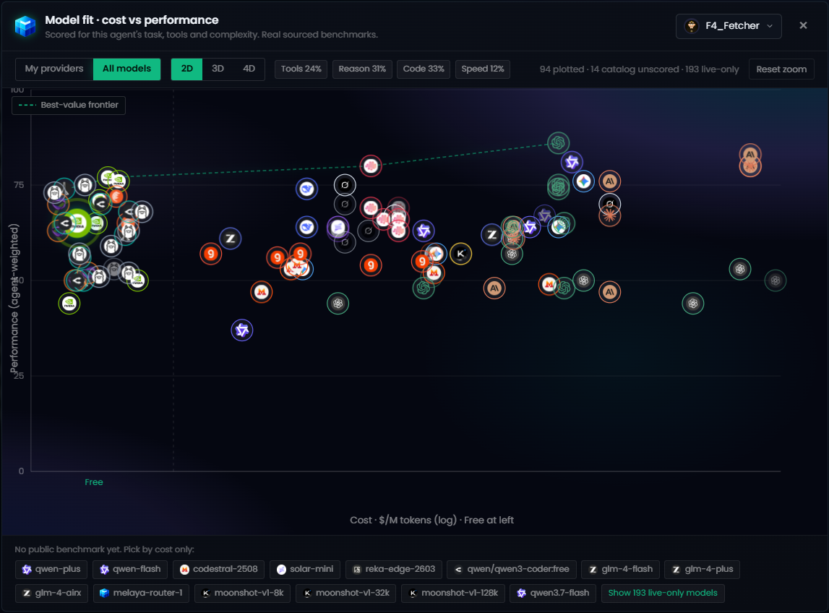Select the orange 9 node below the pink cluster
This screenshot has width=829, height=613.
point(371,265)
